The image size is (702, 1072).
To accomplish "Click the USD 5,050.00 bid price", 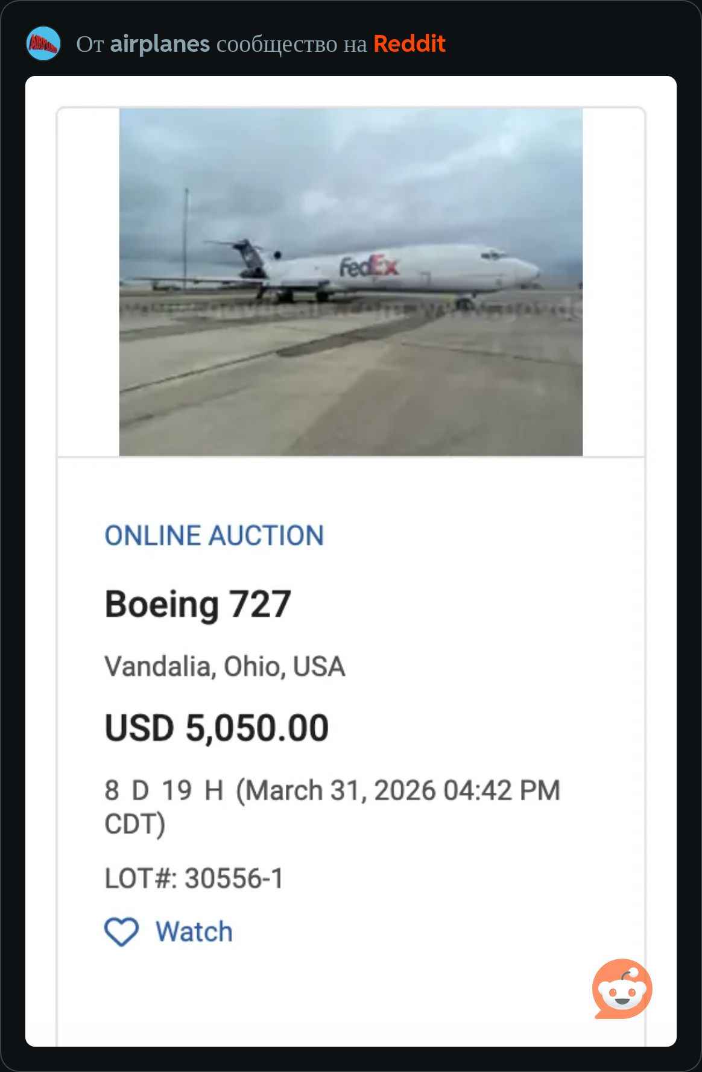I will [x=217, y=728].
